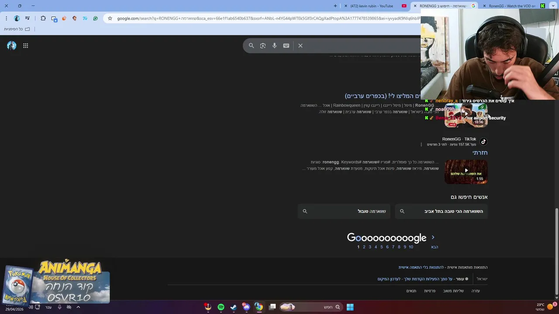559x314 pixels.
Task: Open the Arab villages shawarma result title
Action: (383, 96)
